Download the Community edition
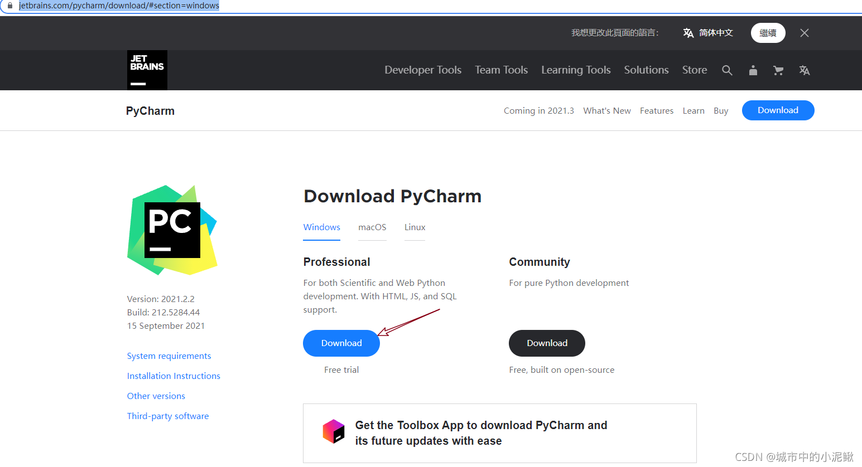862x467 pixels. [x=546, y=343]
